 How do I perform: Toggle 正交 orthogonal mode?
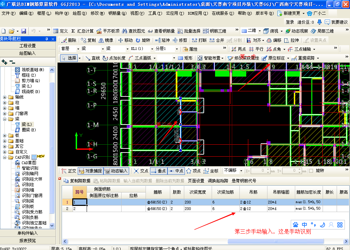click(69, 171)
